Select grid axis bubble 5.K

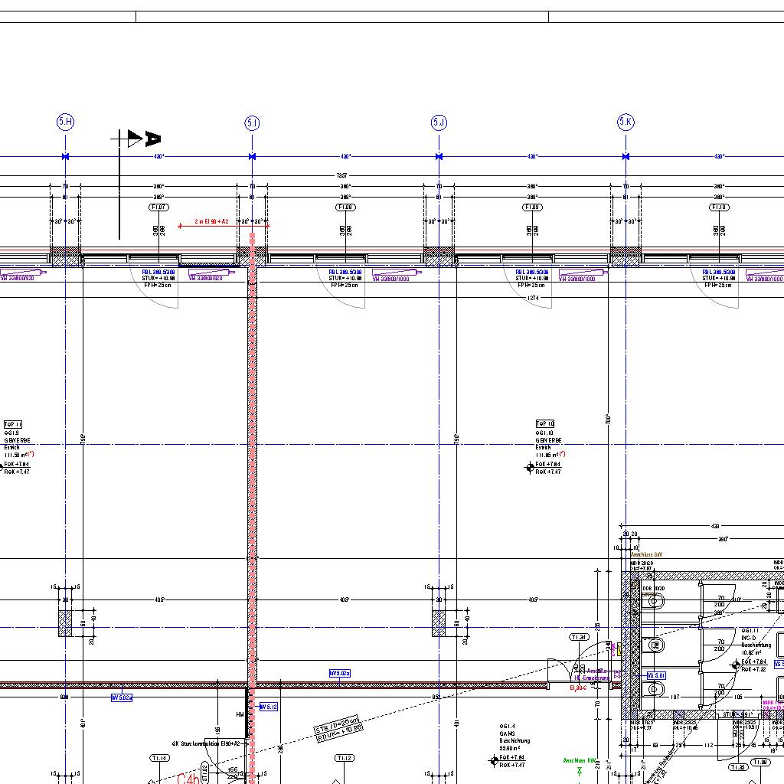coord(626,122)
